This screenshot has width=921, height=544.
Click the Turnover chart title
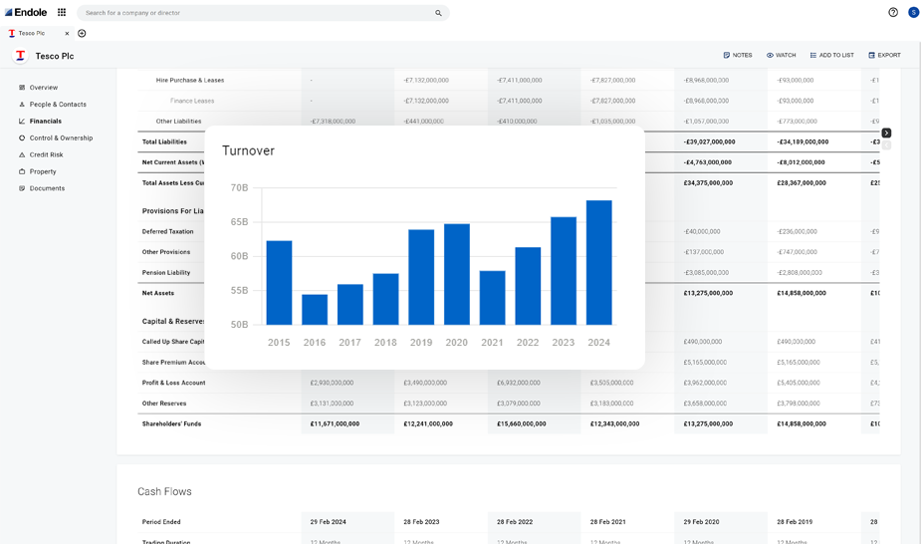tap(248, 151)
